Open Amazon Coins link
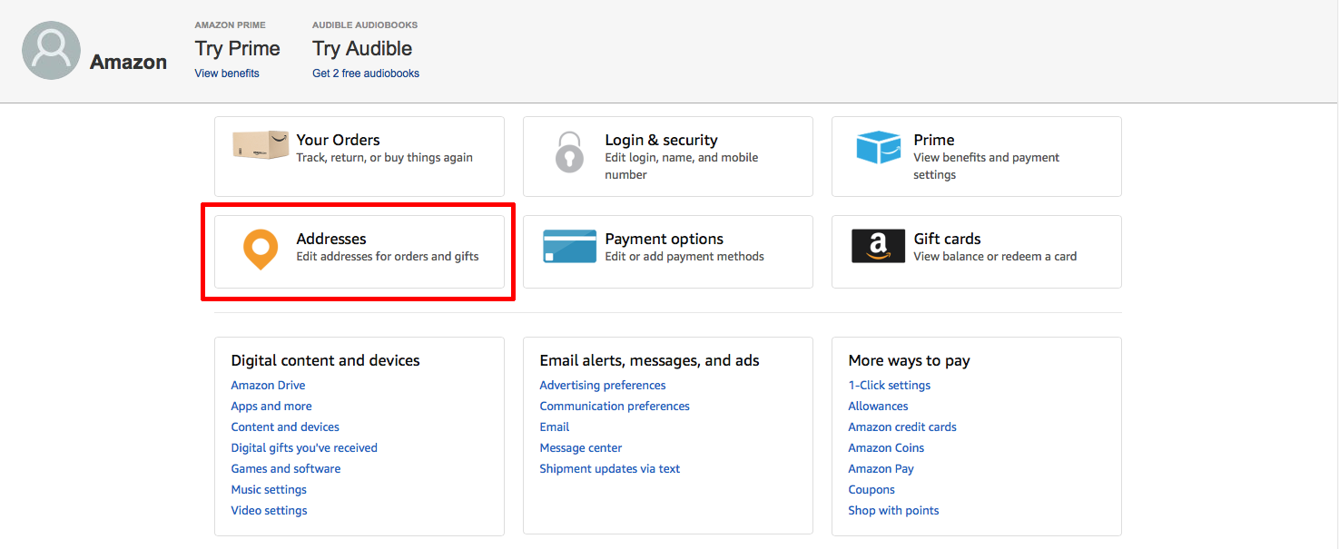1339x549 pixels. click(x=886, y=448)
